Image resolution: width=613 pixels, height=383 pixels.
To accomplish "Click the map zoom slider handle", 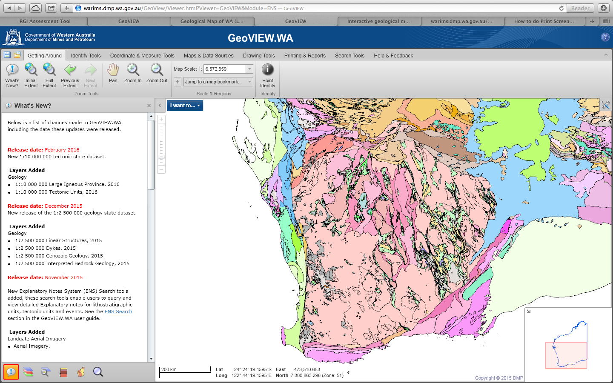I will point(161,157).
